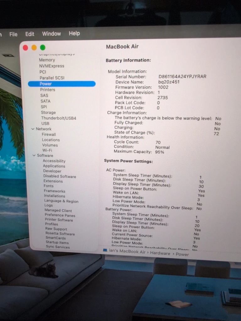Click the State of Charge value 72
This screenshot has width=241, height=321.
(x=216, y=134)
